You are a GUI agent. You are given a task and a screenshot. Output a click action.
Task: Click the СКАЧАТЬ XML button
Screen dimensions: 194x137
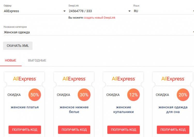[18, 46]
